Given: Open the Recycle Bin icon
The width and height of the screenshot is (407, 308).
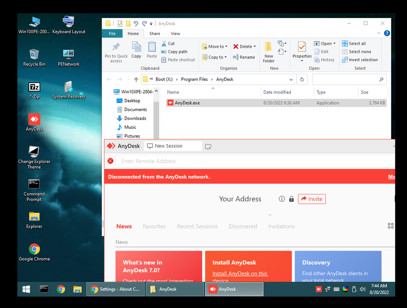Looking at the screenshot, I should pyautogui.click(x=34, y=58).
